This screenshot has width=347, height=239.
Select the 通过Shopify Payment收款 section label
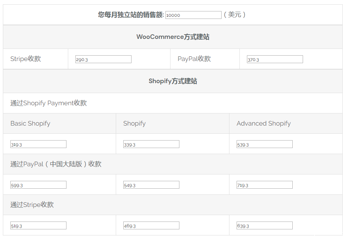[x=48, y=102]
